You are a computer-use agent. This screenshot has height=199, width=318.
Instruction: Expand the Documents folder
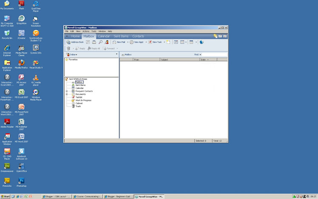click(67, 94)
